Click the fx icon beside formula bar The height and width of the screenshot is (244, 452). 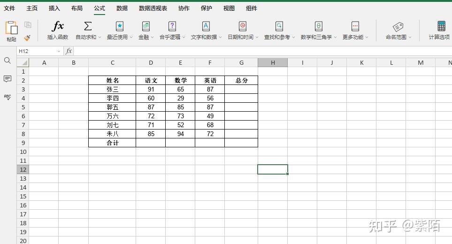click(69, 51)
